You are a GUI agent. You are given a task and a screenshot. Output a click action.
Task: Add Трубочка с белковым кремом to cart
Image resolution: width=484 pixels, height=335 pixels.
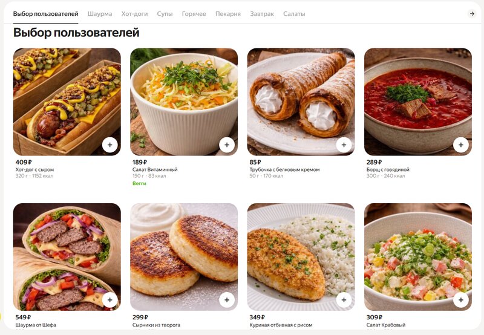(344, 145)
